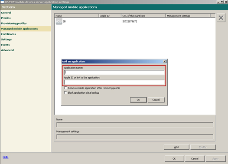The width and height of the screenshot is (228, 164).
Task: Close the iOS MDM settings window
Action: point(226,2)
